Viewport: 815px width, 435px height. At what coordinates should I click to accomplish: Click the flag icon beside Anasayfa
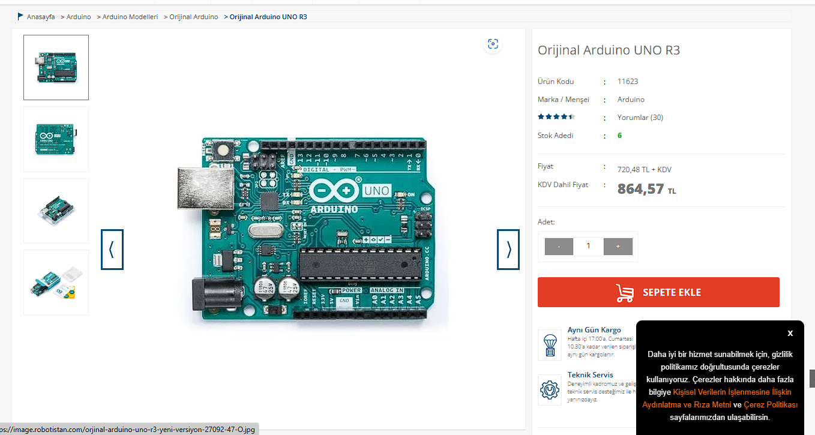[x=20, y=16]
